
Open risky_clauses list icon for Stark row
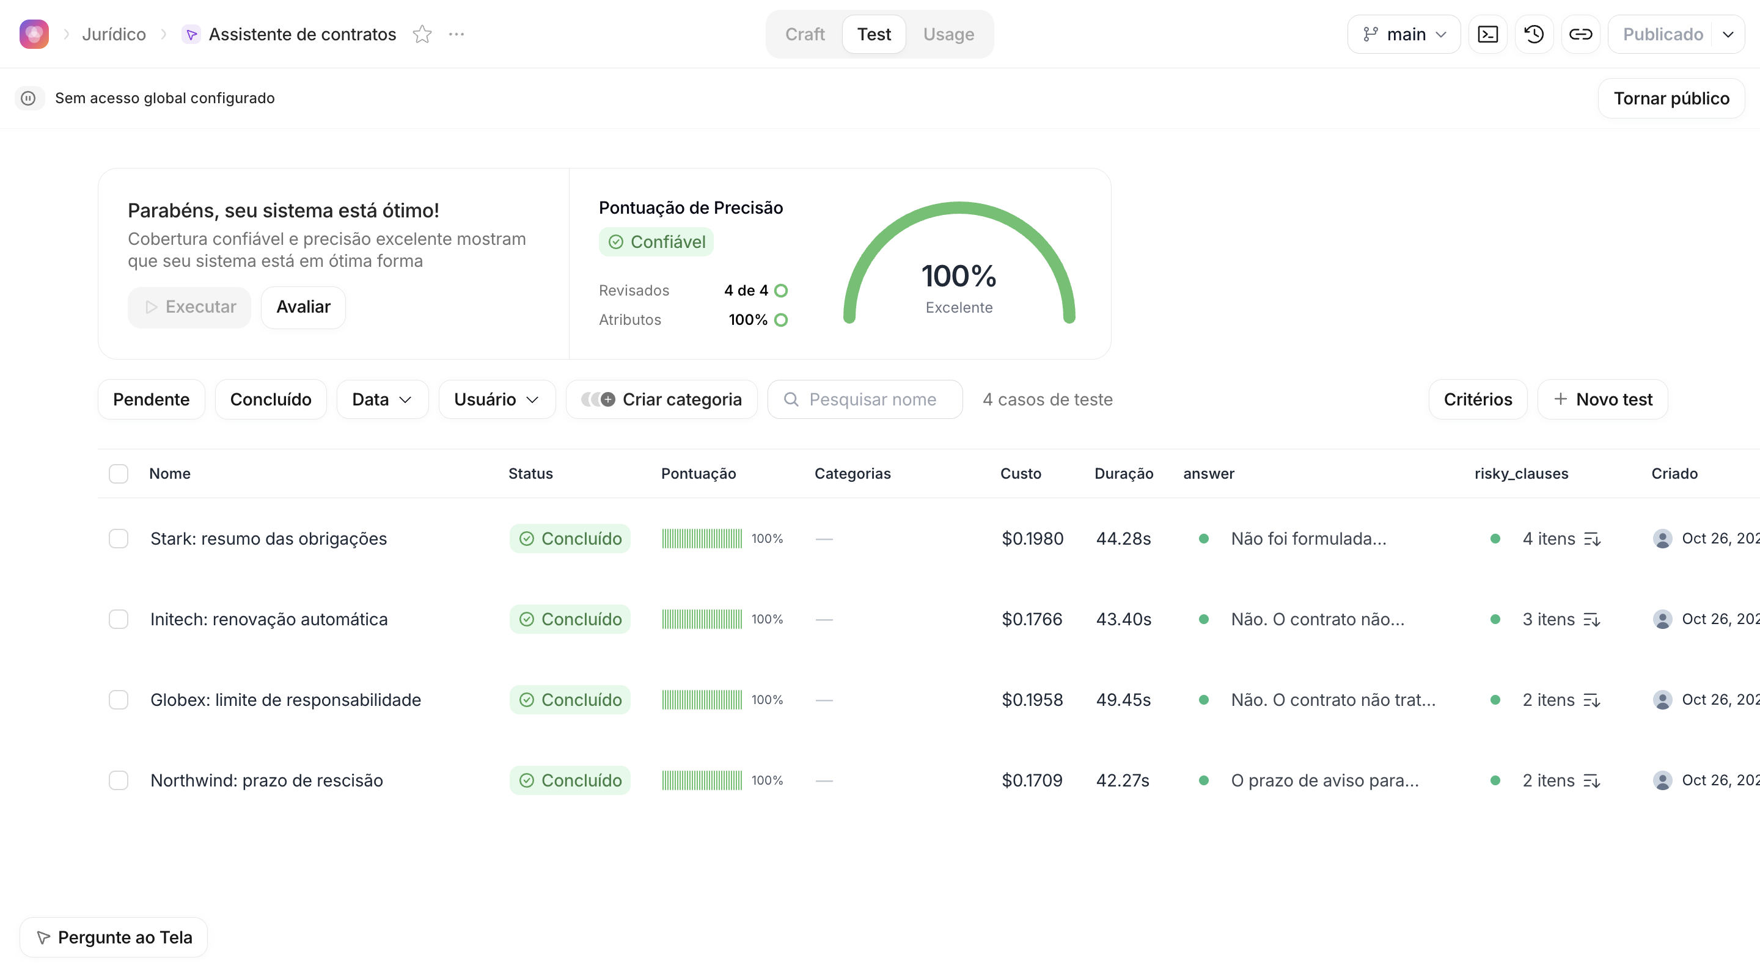tap(1593, 539)
